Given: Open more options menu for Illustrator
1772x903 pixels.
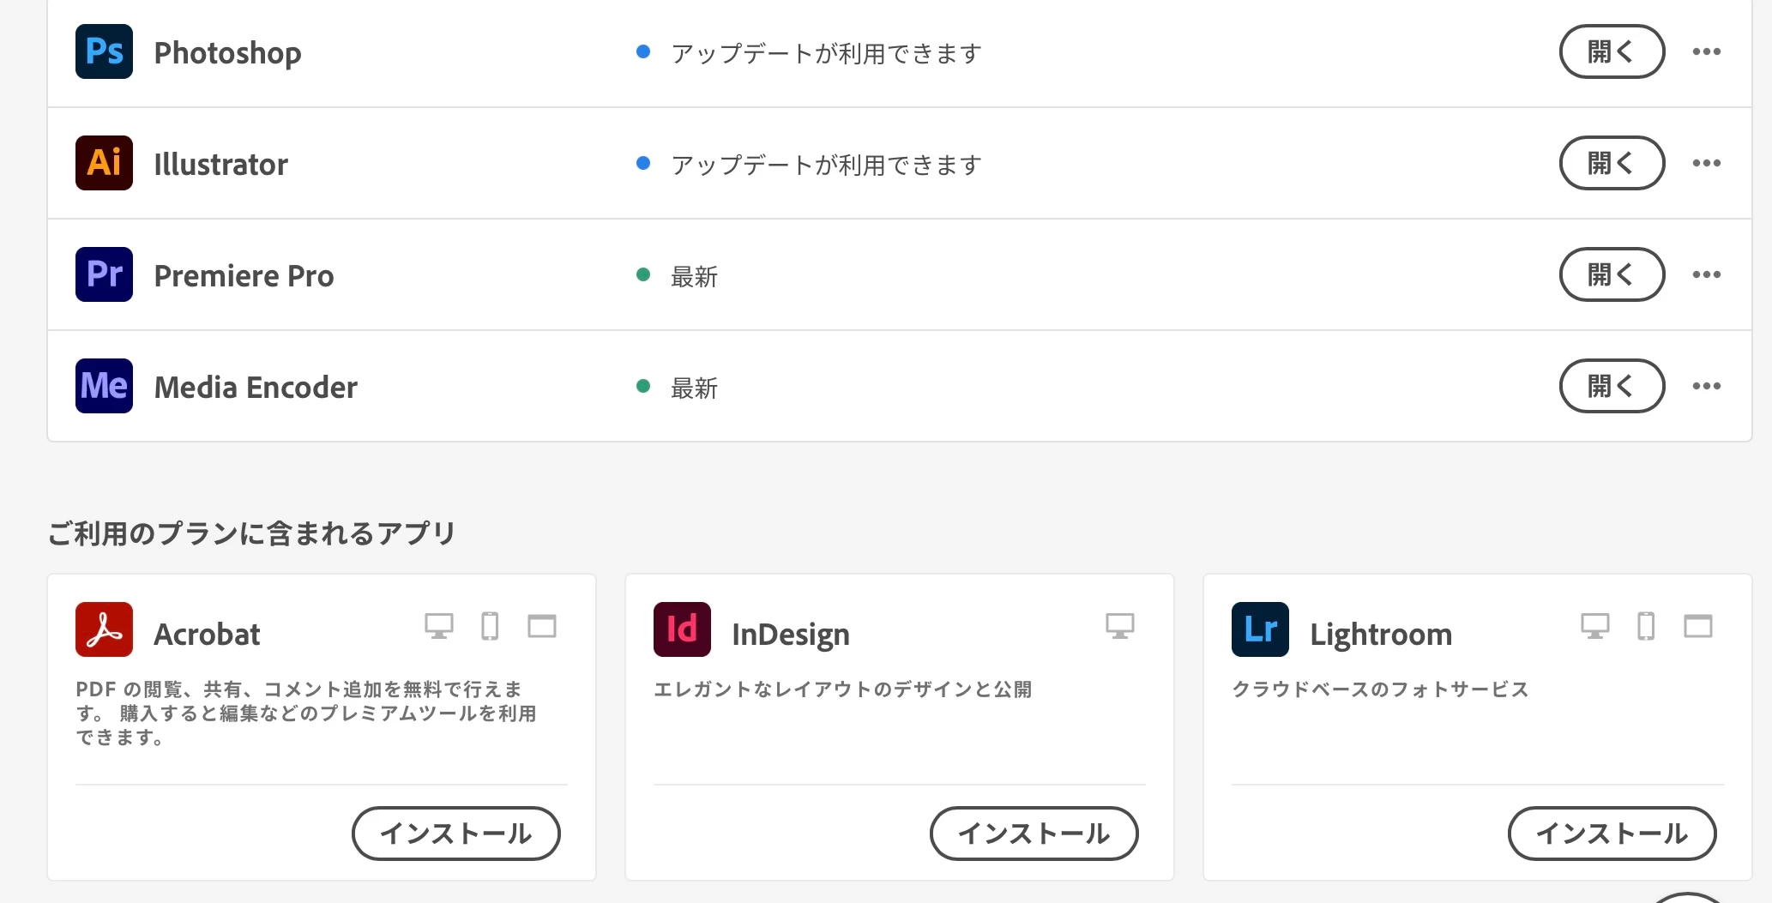Looking at the screenshot, I should (1707, 163).
